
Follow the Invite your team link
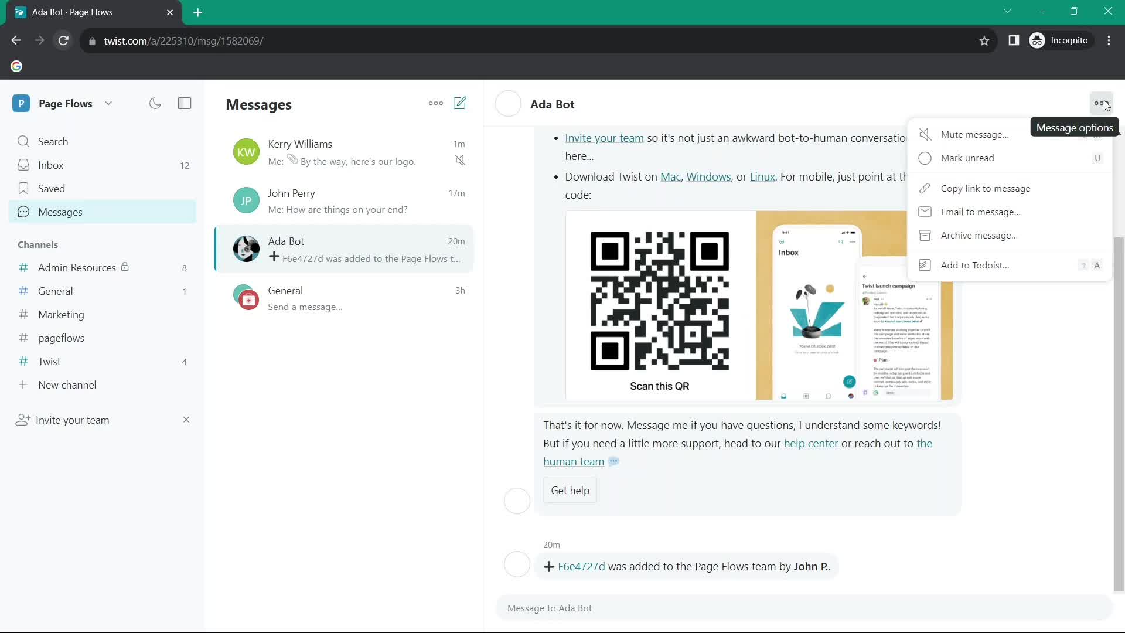tap(604, 138)
